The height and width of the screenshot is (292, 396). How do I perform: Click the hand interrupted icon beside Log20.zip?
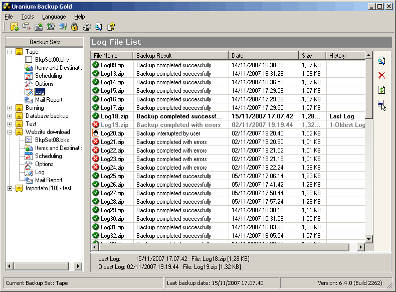[95, 133]
